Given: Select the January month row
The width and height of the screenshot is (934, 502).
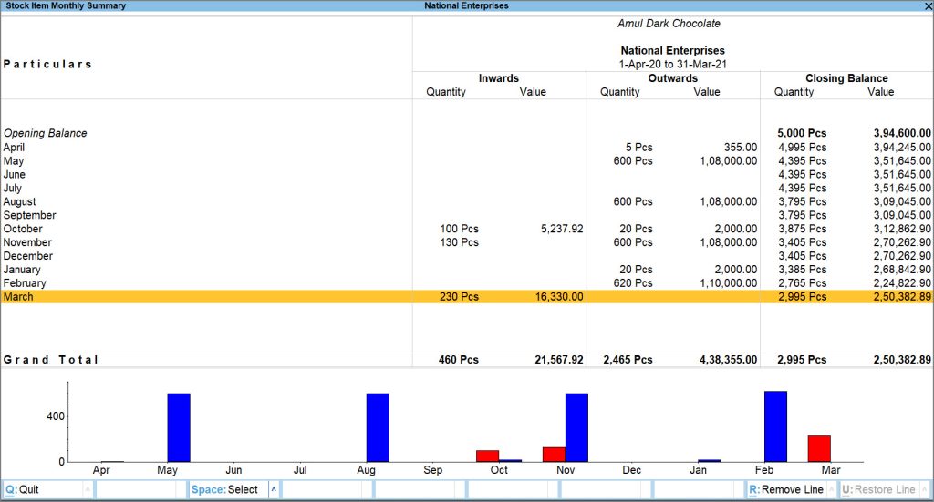Looking at the screenshot, I should [x=467, y=270].
